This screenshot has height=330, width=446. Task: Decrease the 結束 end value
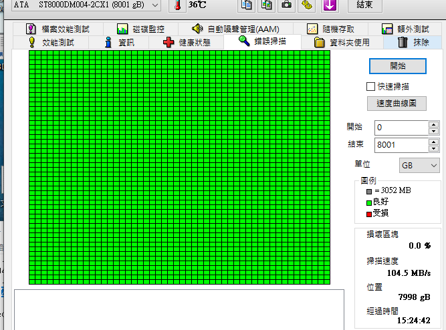click(434, 148)
